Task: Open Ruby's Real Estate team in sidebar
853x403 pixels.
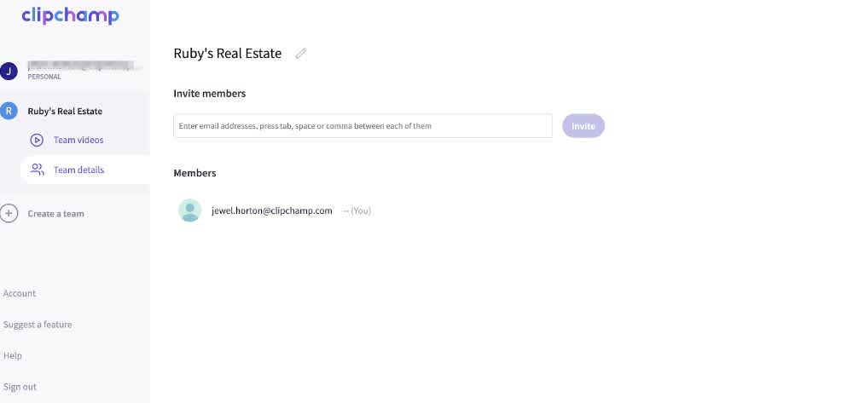Action: coord(65,112)
